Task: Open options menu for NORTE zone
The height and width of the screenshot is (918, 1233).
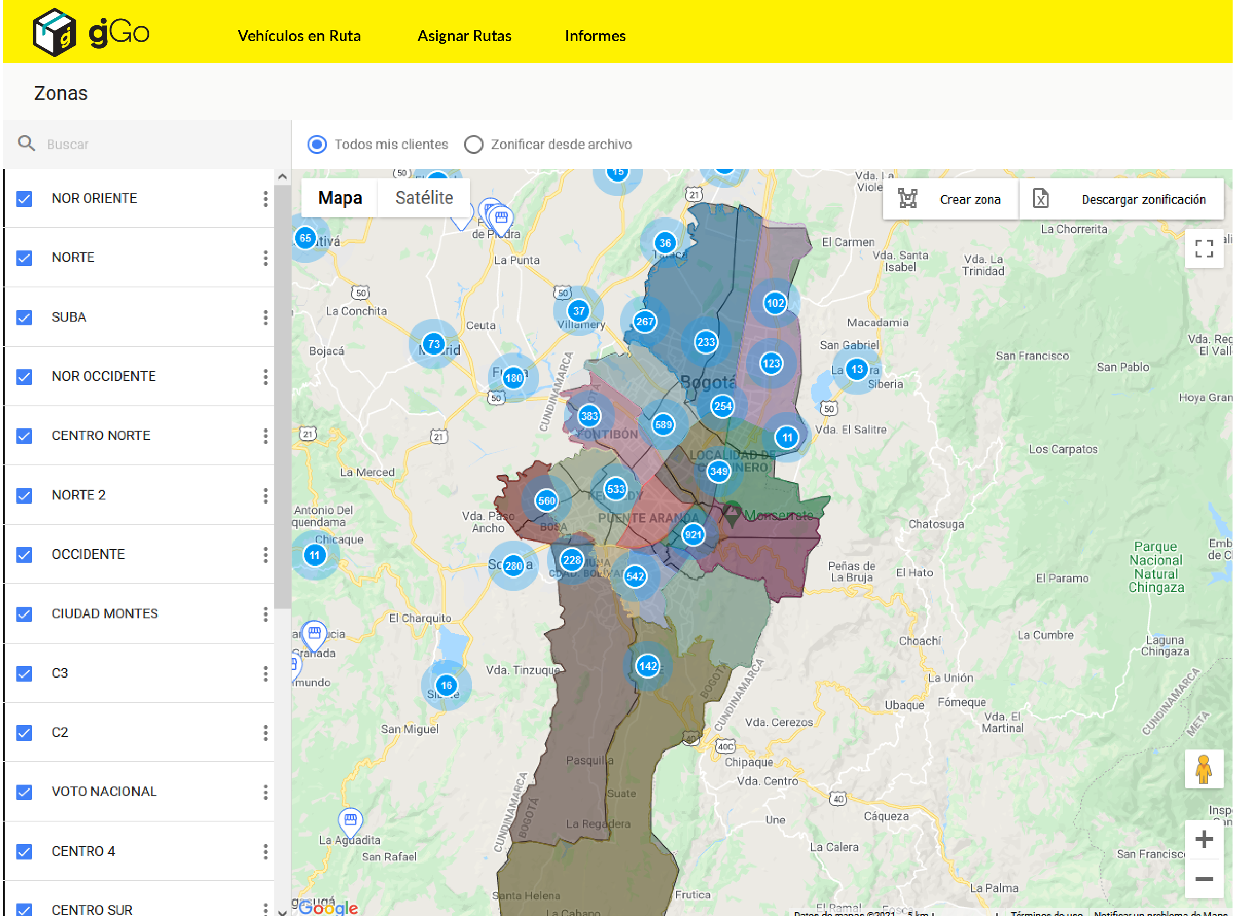Action: [x=265, y=258]
